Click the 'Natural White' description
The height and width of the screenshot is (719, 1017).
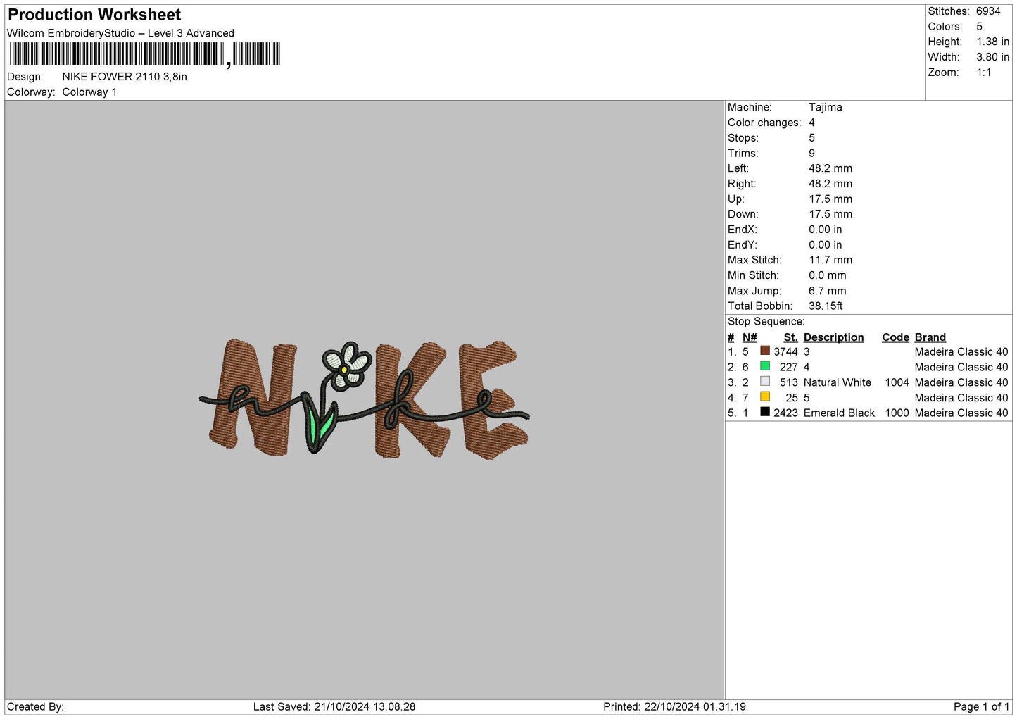pos(837,383)
